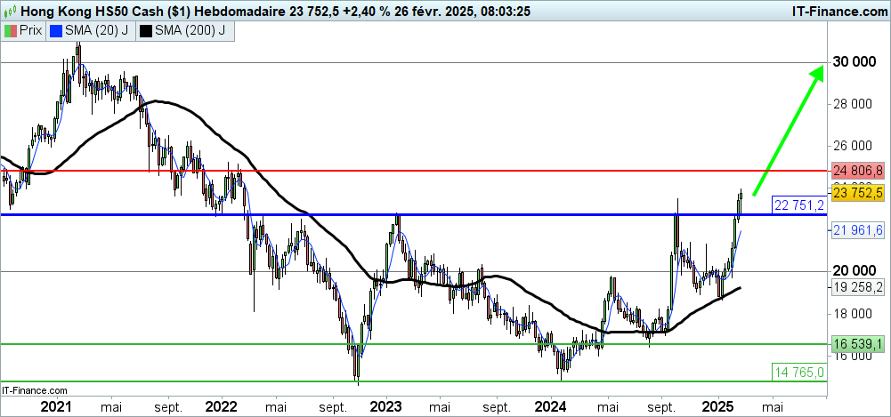The width and height of the screenshot is (891, 417).
Task: Click the red 24 806,8 price label
Action: pyautogui.click(x=857, y=170)
